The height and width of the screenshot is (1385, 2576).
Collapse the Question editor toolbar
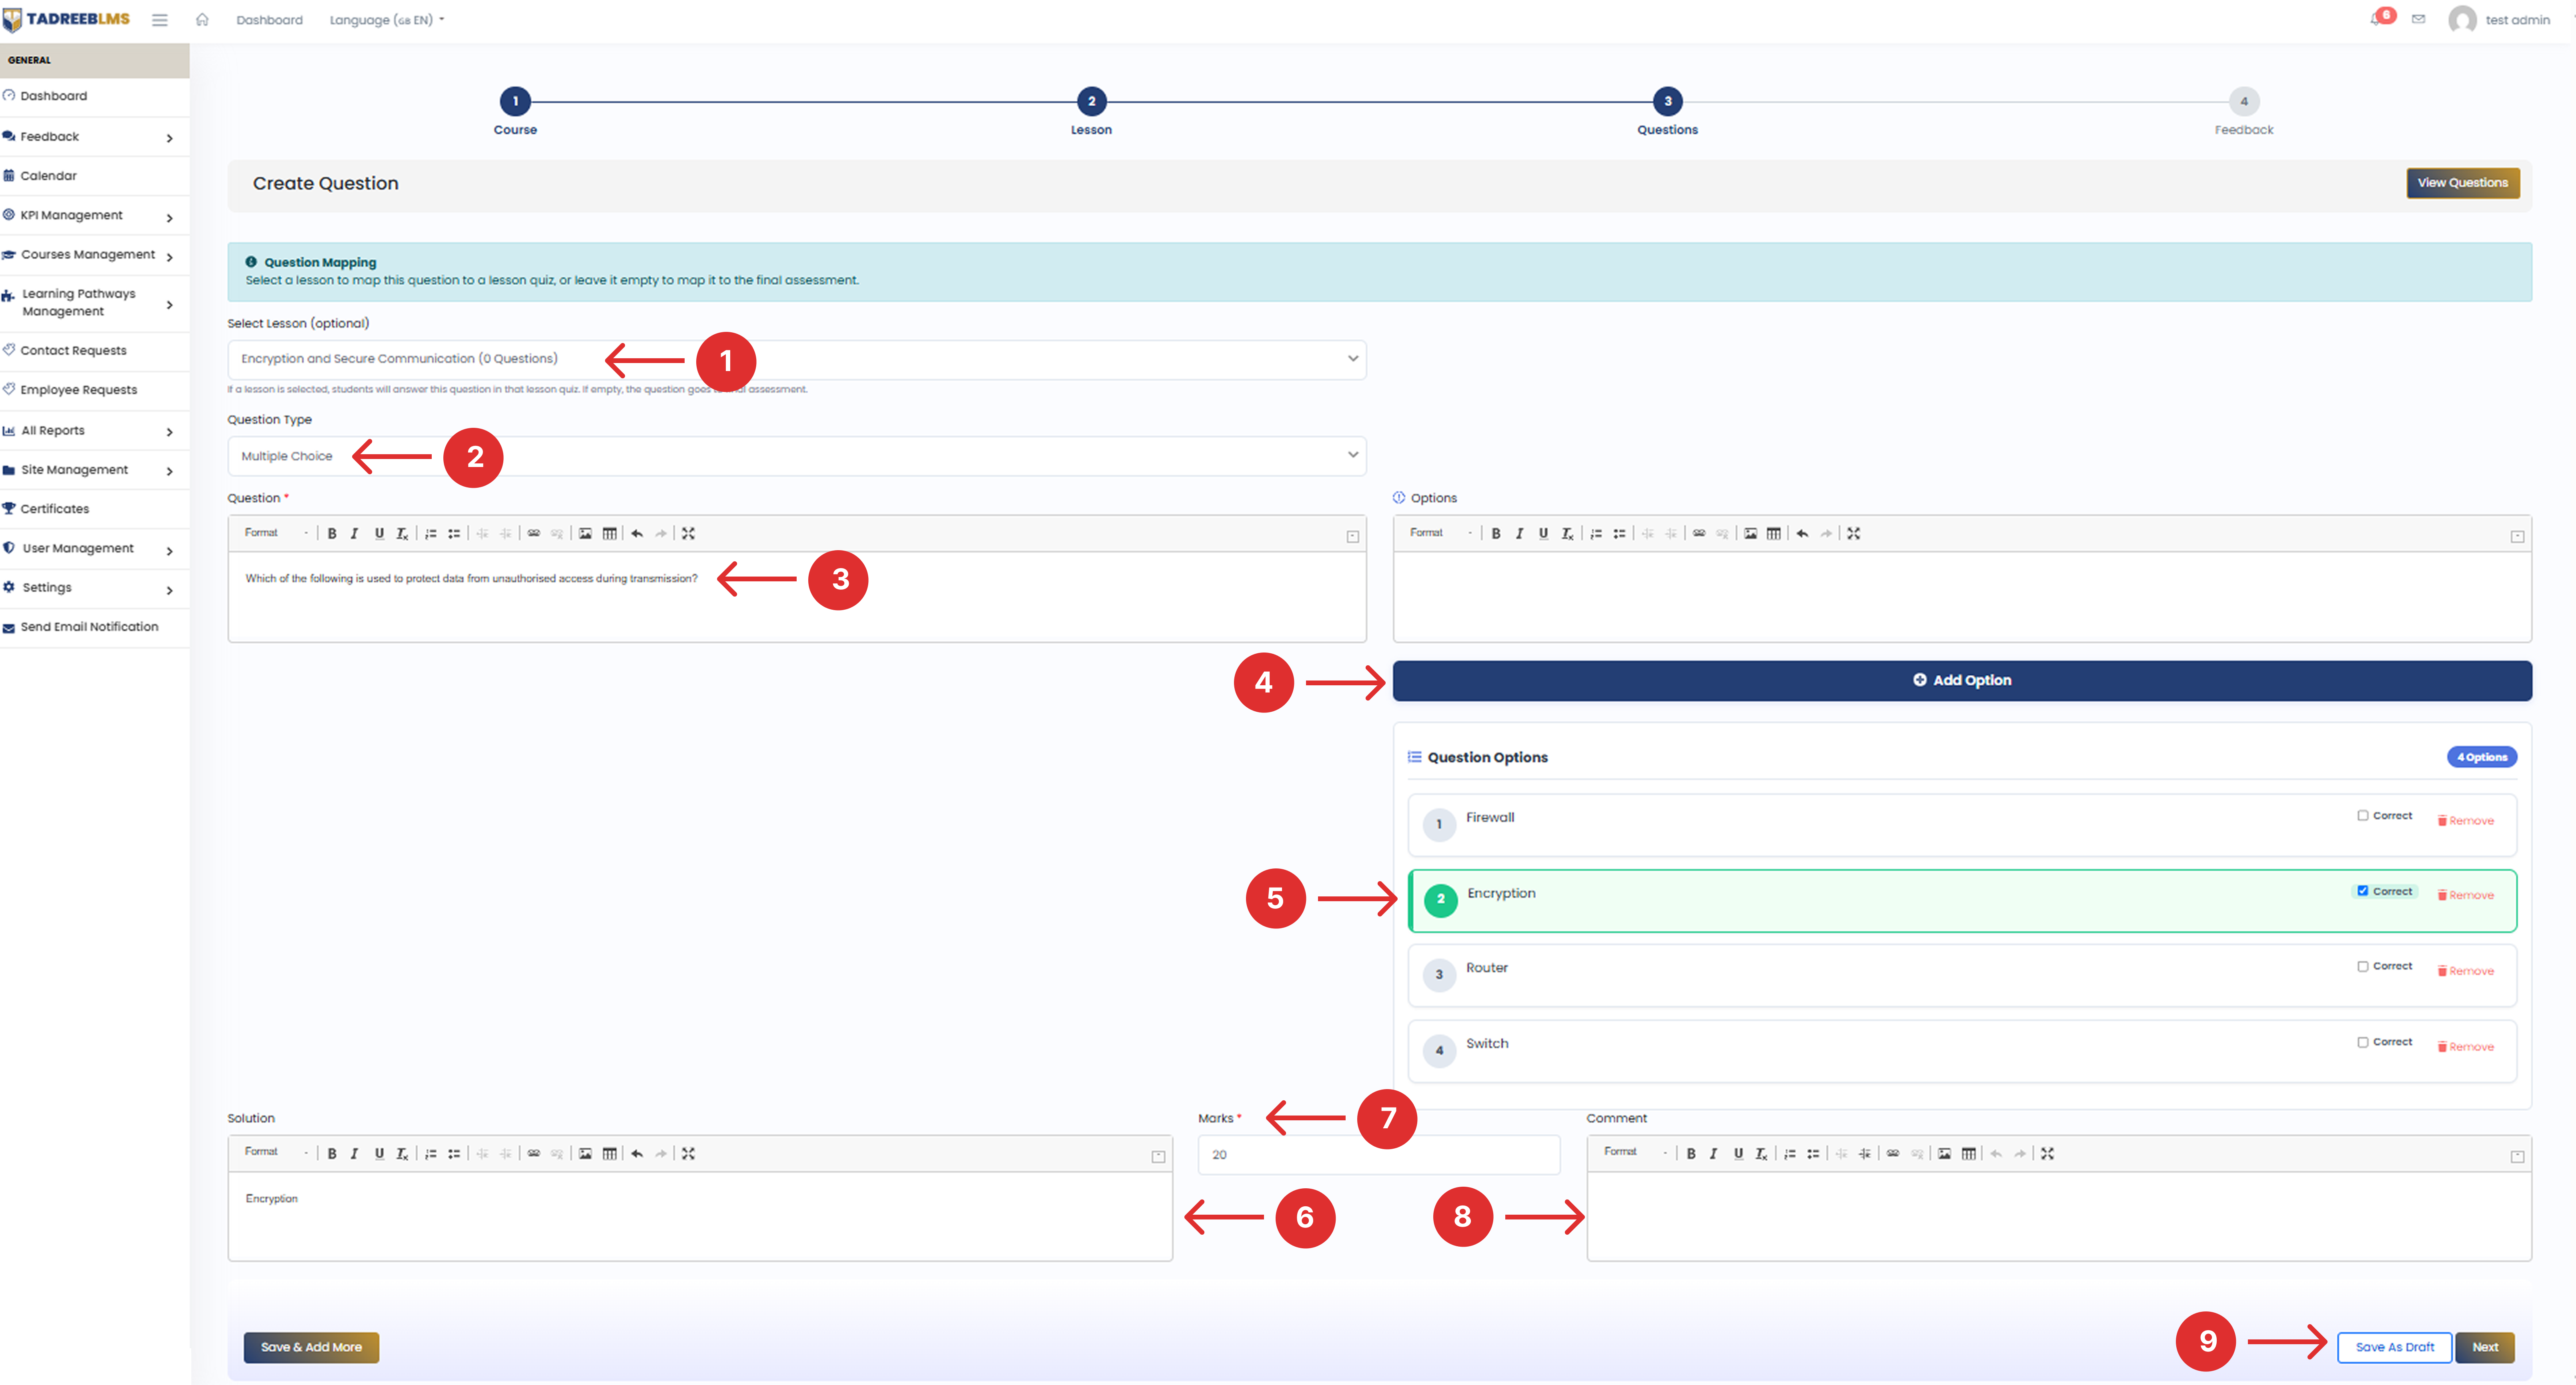click(x=1353, y=537)
